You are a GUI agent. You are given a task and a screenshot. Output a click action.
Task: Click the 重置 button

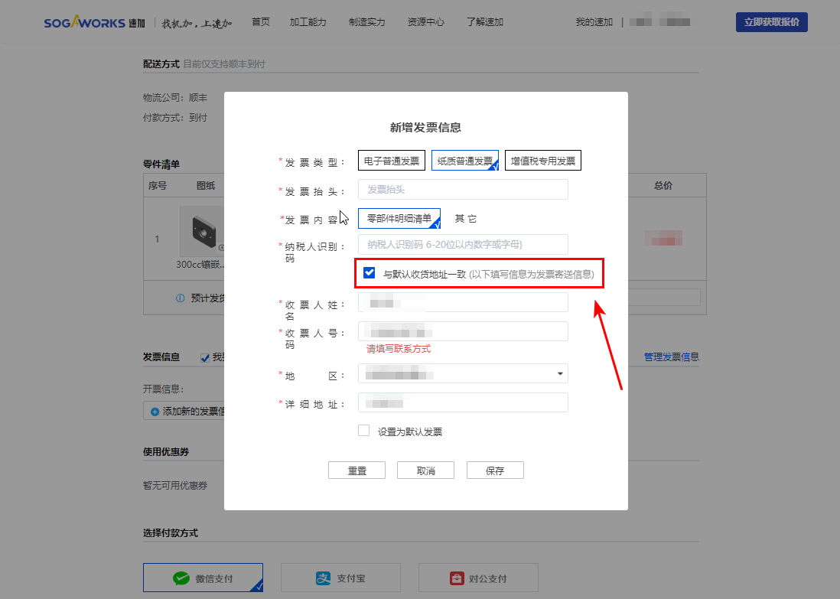pos(357,470)
